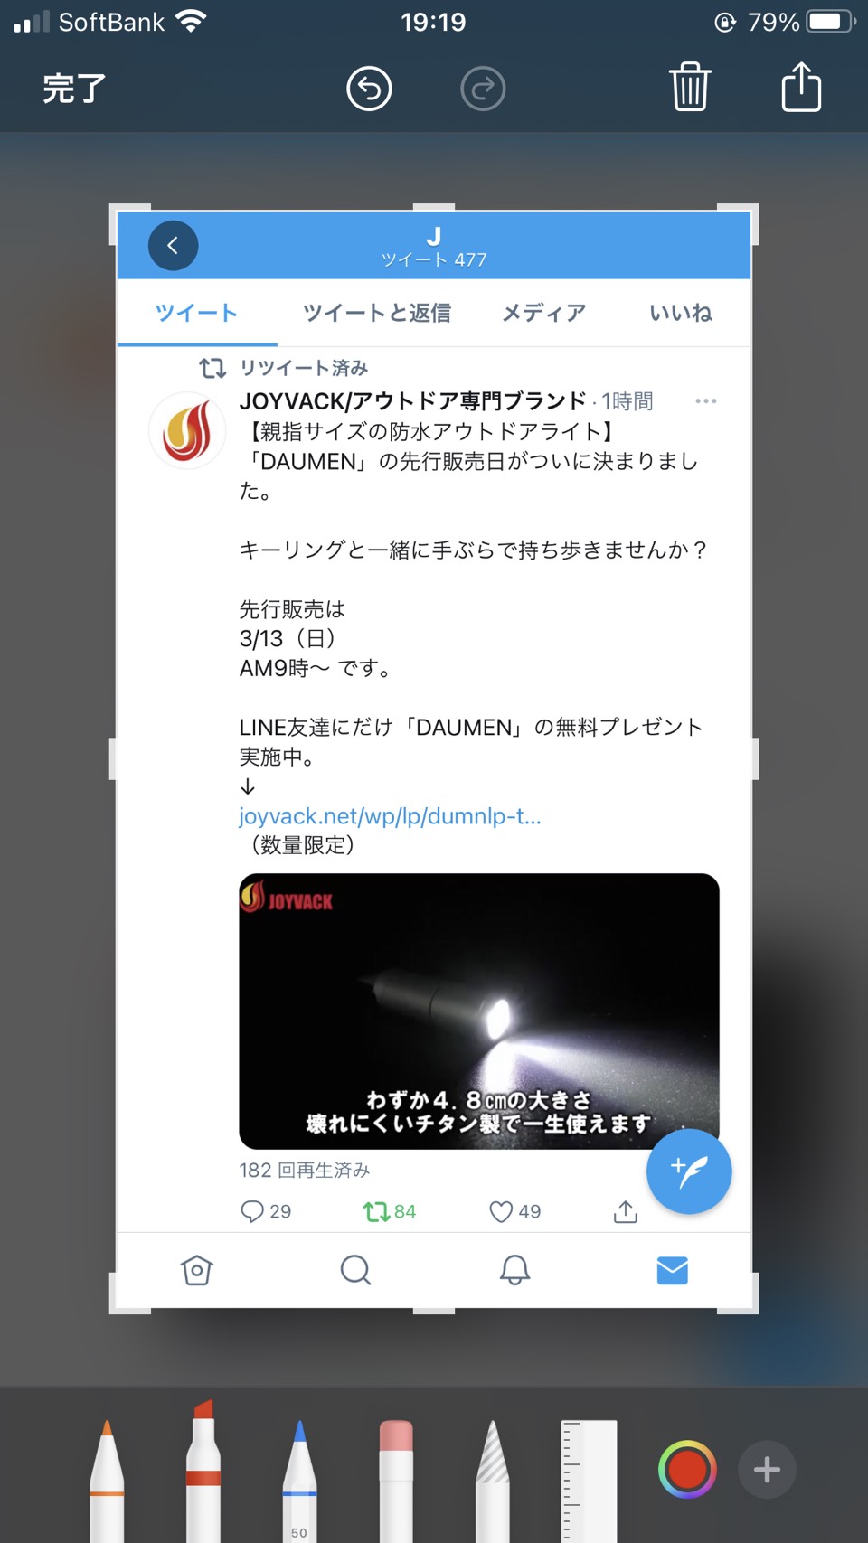Tap the undo arrow icon
Screen dimensions: 868x1543
(369, 89)
